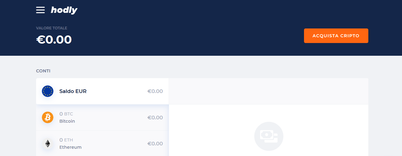Click the European Union flag icon
The image size is (402, 156).
(x=48, y=91)
